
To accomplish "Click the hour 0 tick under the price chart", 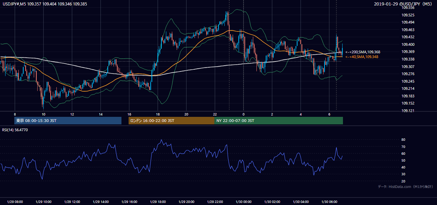I will pyautogui.click(x=243, y=114).
